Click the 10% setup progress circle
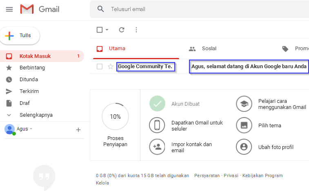The width and height of the screenshot is (309, 191). click(x=115, y=116)
